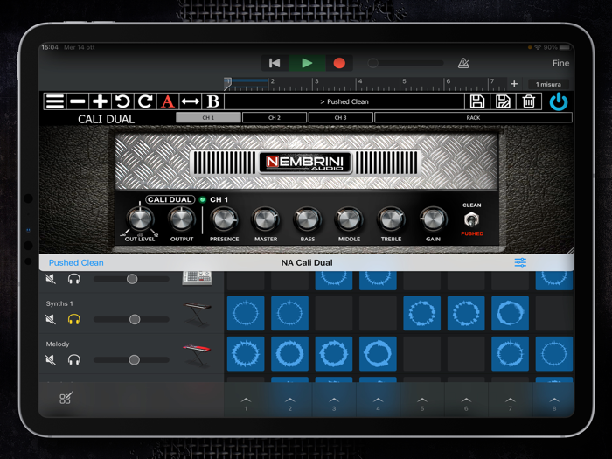Save the current preset
The height and width of the screenshot is (459, 612).
(x=476, y=101)
